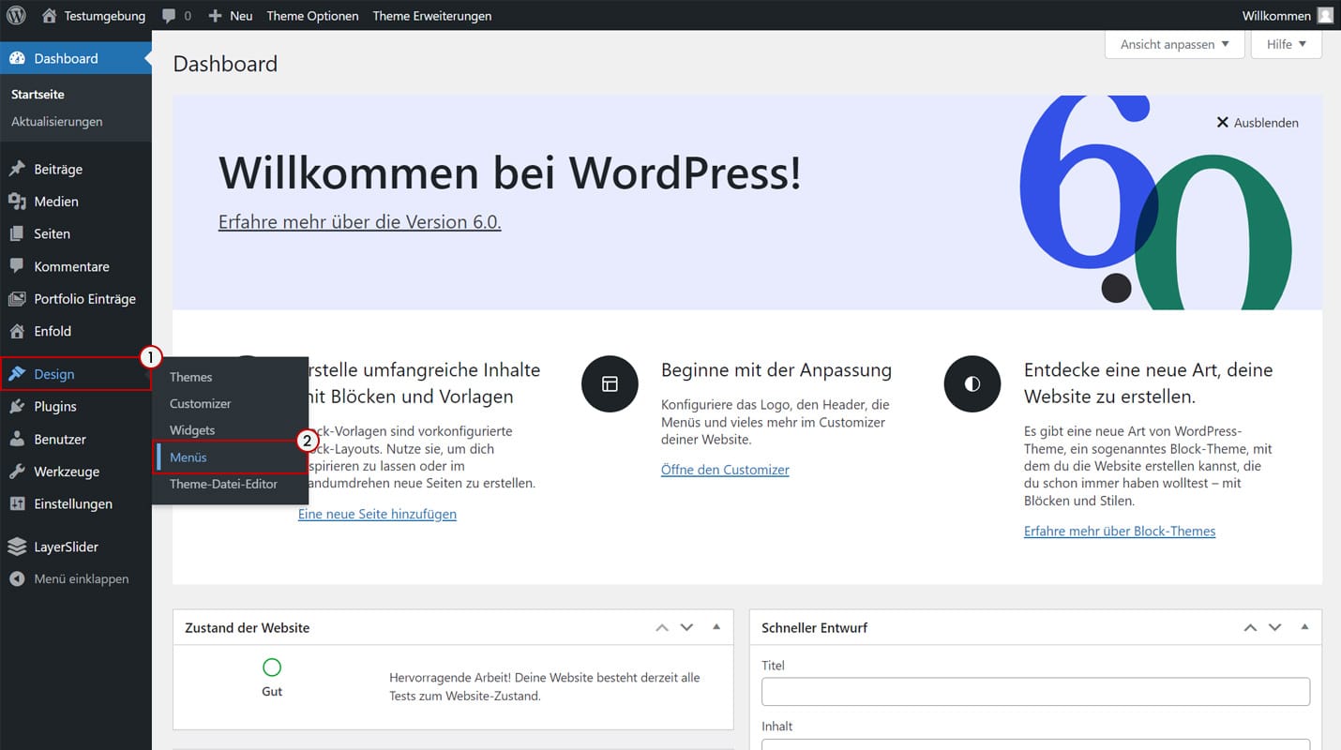This screenshot has height=750, width=1341.
Task: Open Theme Erweiterungen in the admin bar
Action: pyautogui.click(x=432, y=16)
